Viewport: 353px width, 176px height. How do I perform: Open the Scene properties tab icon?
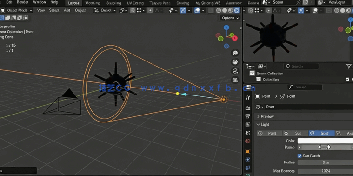coord(248,133)
